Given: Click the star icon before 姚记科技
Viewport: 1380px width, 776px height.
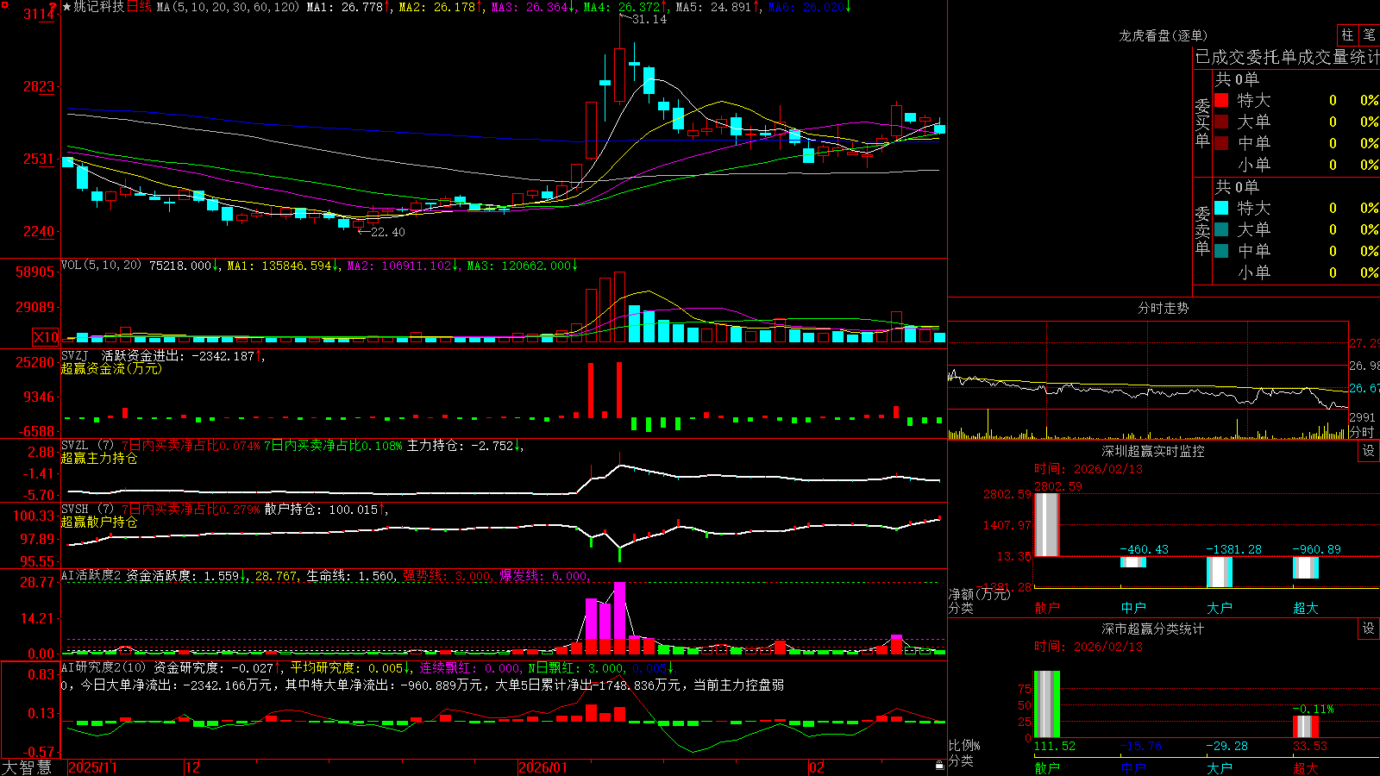Looking at the screenshot, I should coord(67,7).
